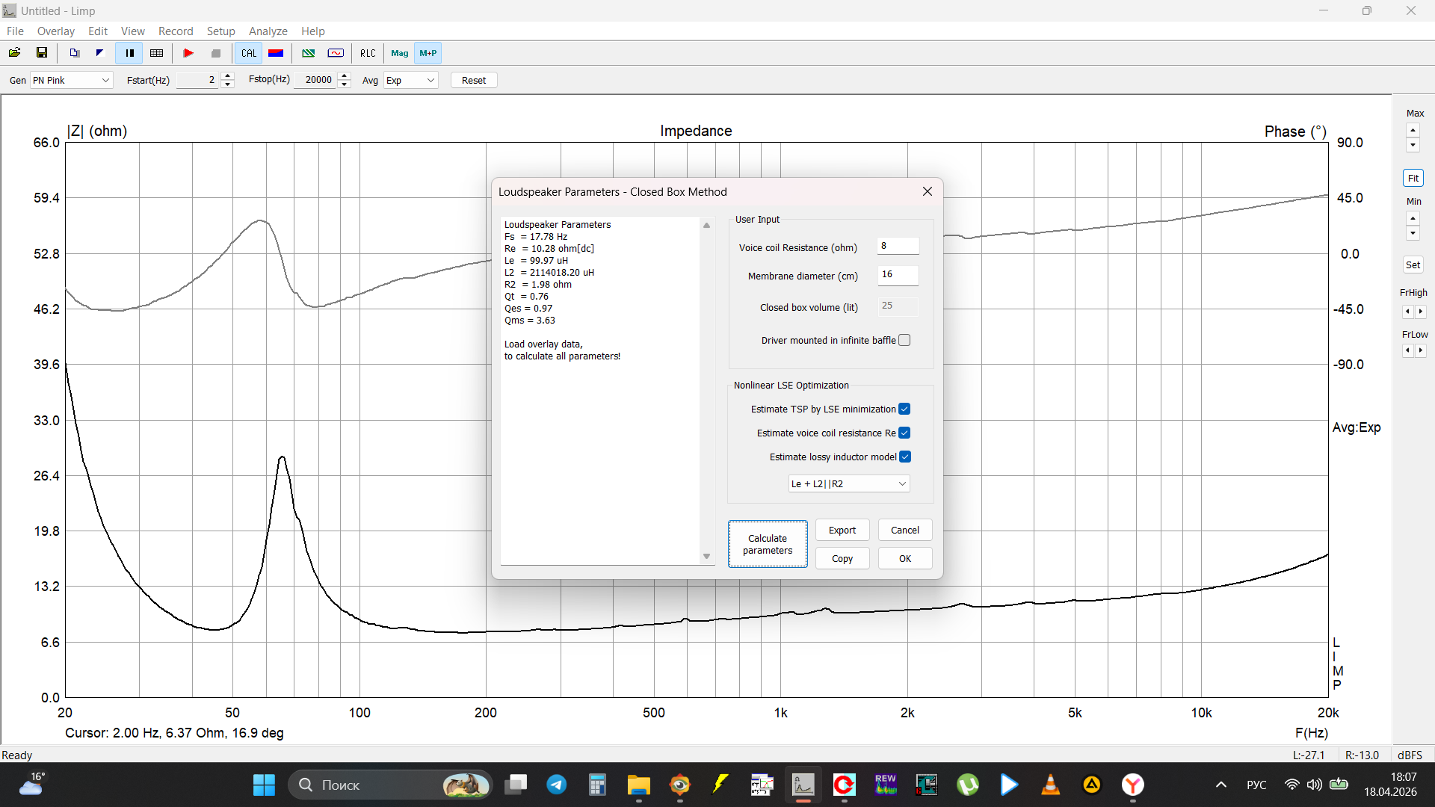This screenshot has width=1435, height=807.
Task: Start recording with the red play icon
Action: 188,53
